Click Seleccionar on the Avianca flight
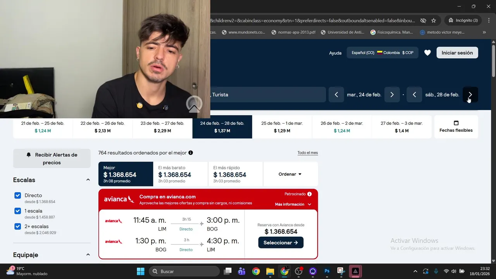The image size is (496, 279). 281,243
